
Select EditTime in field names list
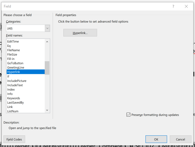[13, 41]
